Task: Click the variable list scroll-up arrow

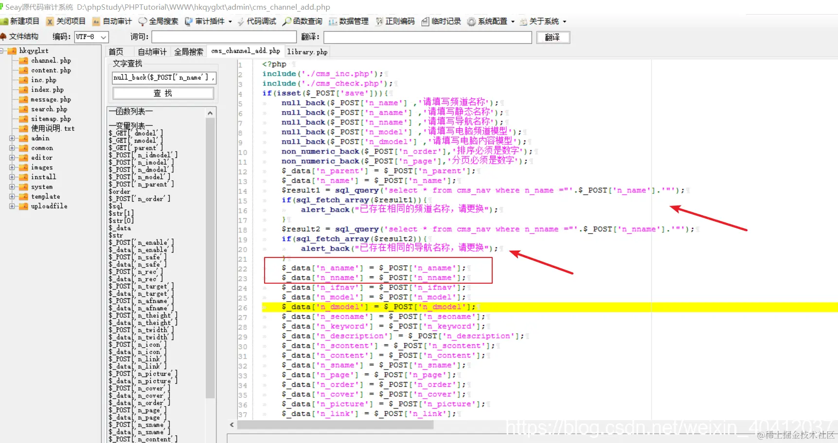Action: (210, 113)
